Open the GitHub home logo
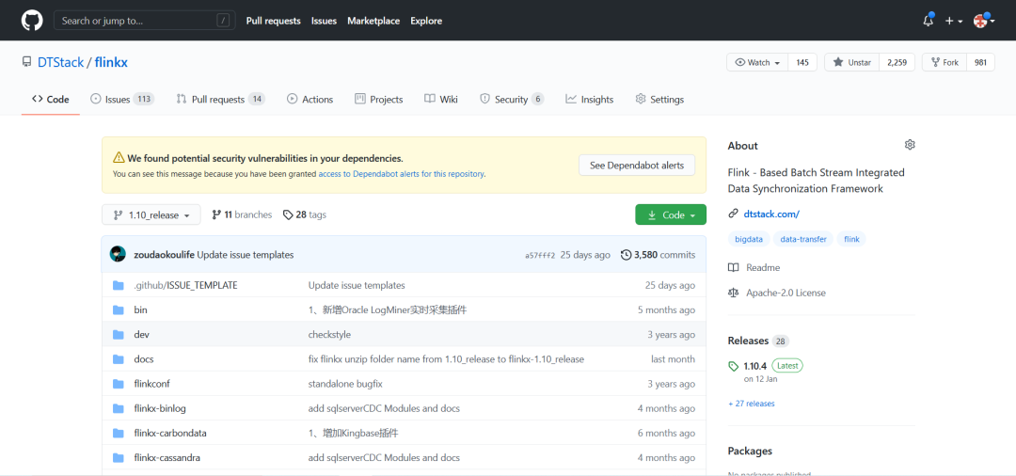 (x=32, y=20)
